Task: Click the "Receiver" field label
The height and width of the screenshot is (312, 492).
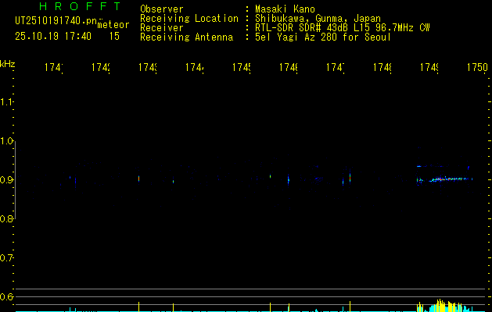Action: (162, 28)
